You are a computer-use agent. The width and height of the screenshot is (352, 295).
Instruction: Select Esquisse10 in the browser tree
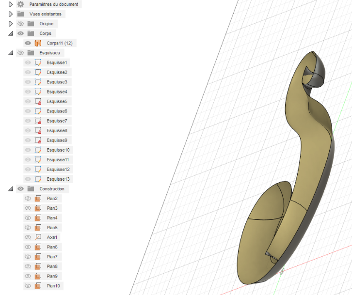(x=58, y=150)
